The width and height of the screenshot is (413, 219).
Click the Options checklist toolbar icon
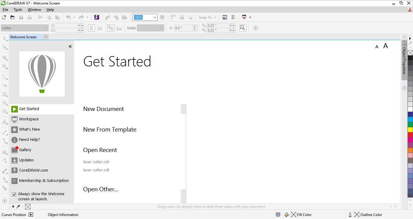[x=233, y=17]
